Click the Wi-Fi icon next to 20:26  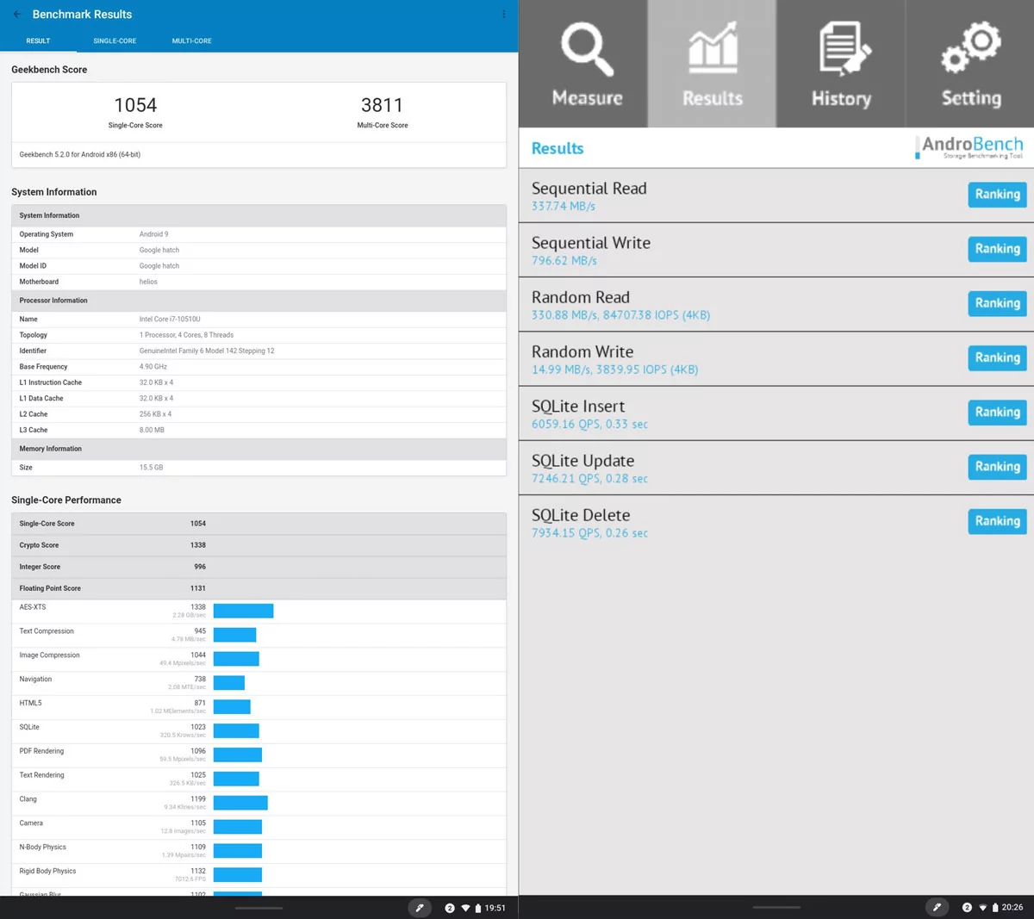pyautogui.click(x=982, y=908)
